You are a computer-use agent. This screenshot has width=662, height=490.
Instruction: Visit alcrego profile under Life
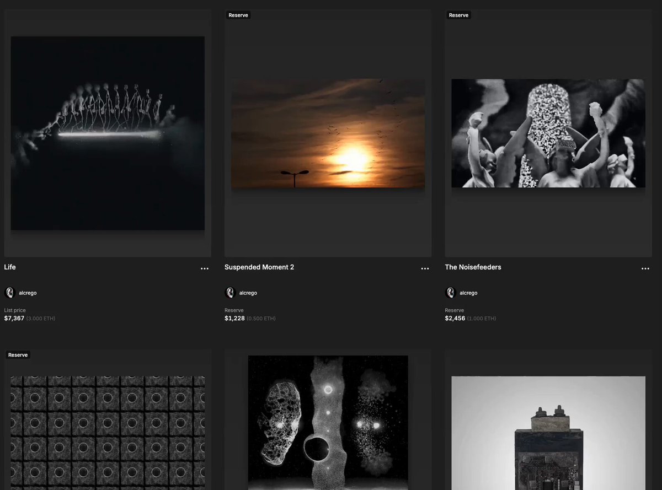[28, 293]
